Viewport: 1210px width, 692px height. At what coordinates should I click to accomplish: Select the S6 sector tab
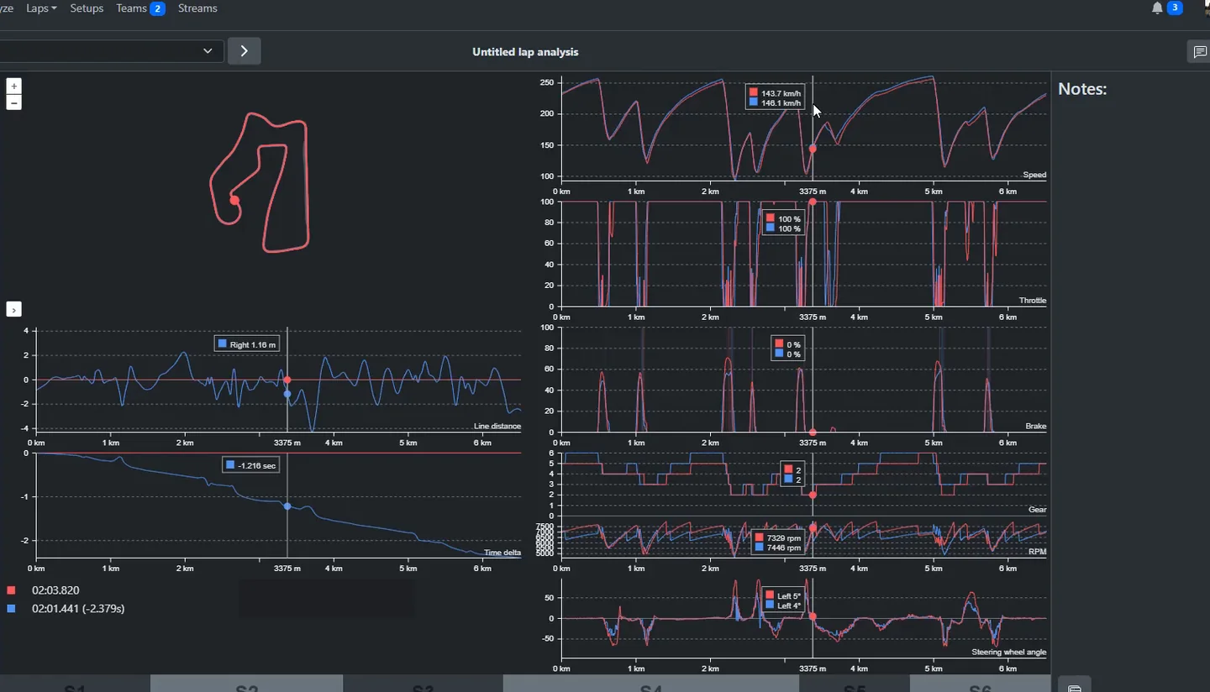(x=980, y=684)
